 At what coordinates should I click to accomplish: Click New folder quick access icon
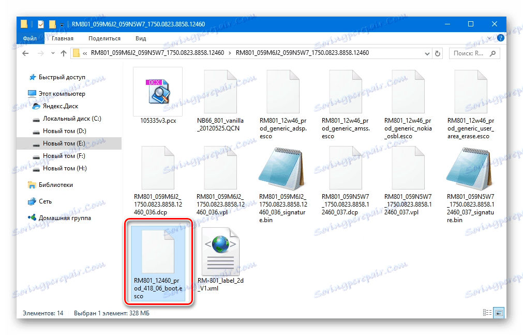52,24
